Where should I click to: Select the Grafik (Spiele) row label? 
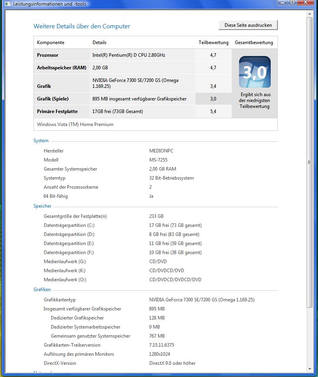(x=53, y=99)
